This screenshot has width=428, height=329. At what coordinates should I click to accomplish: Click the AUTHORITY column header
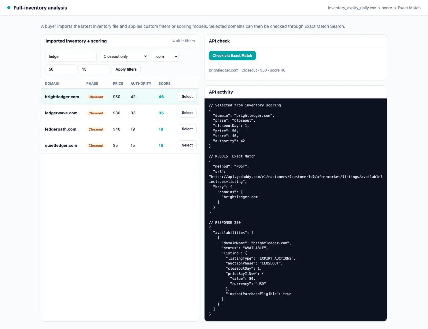click(x=141, y=83)
